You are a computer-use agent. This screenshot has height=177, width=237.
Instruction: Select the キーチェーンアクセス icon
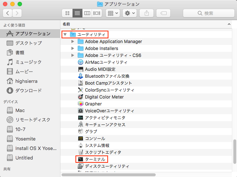[81, 124]
